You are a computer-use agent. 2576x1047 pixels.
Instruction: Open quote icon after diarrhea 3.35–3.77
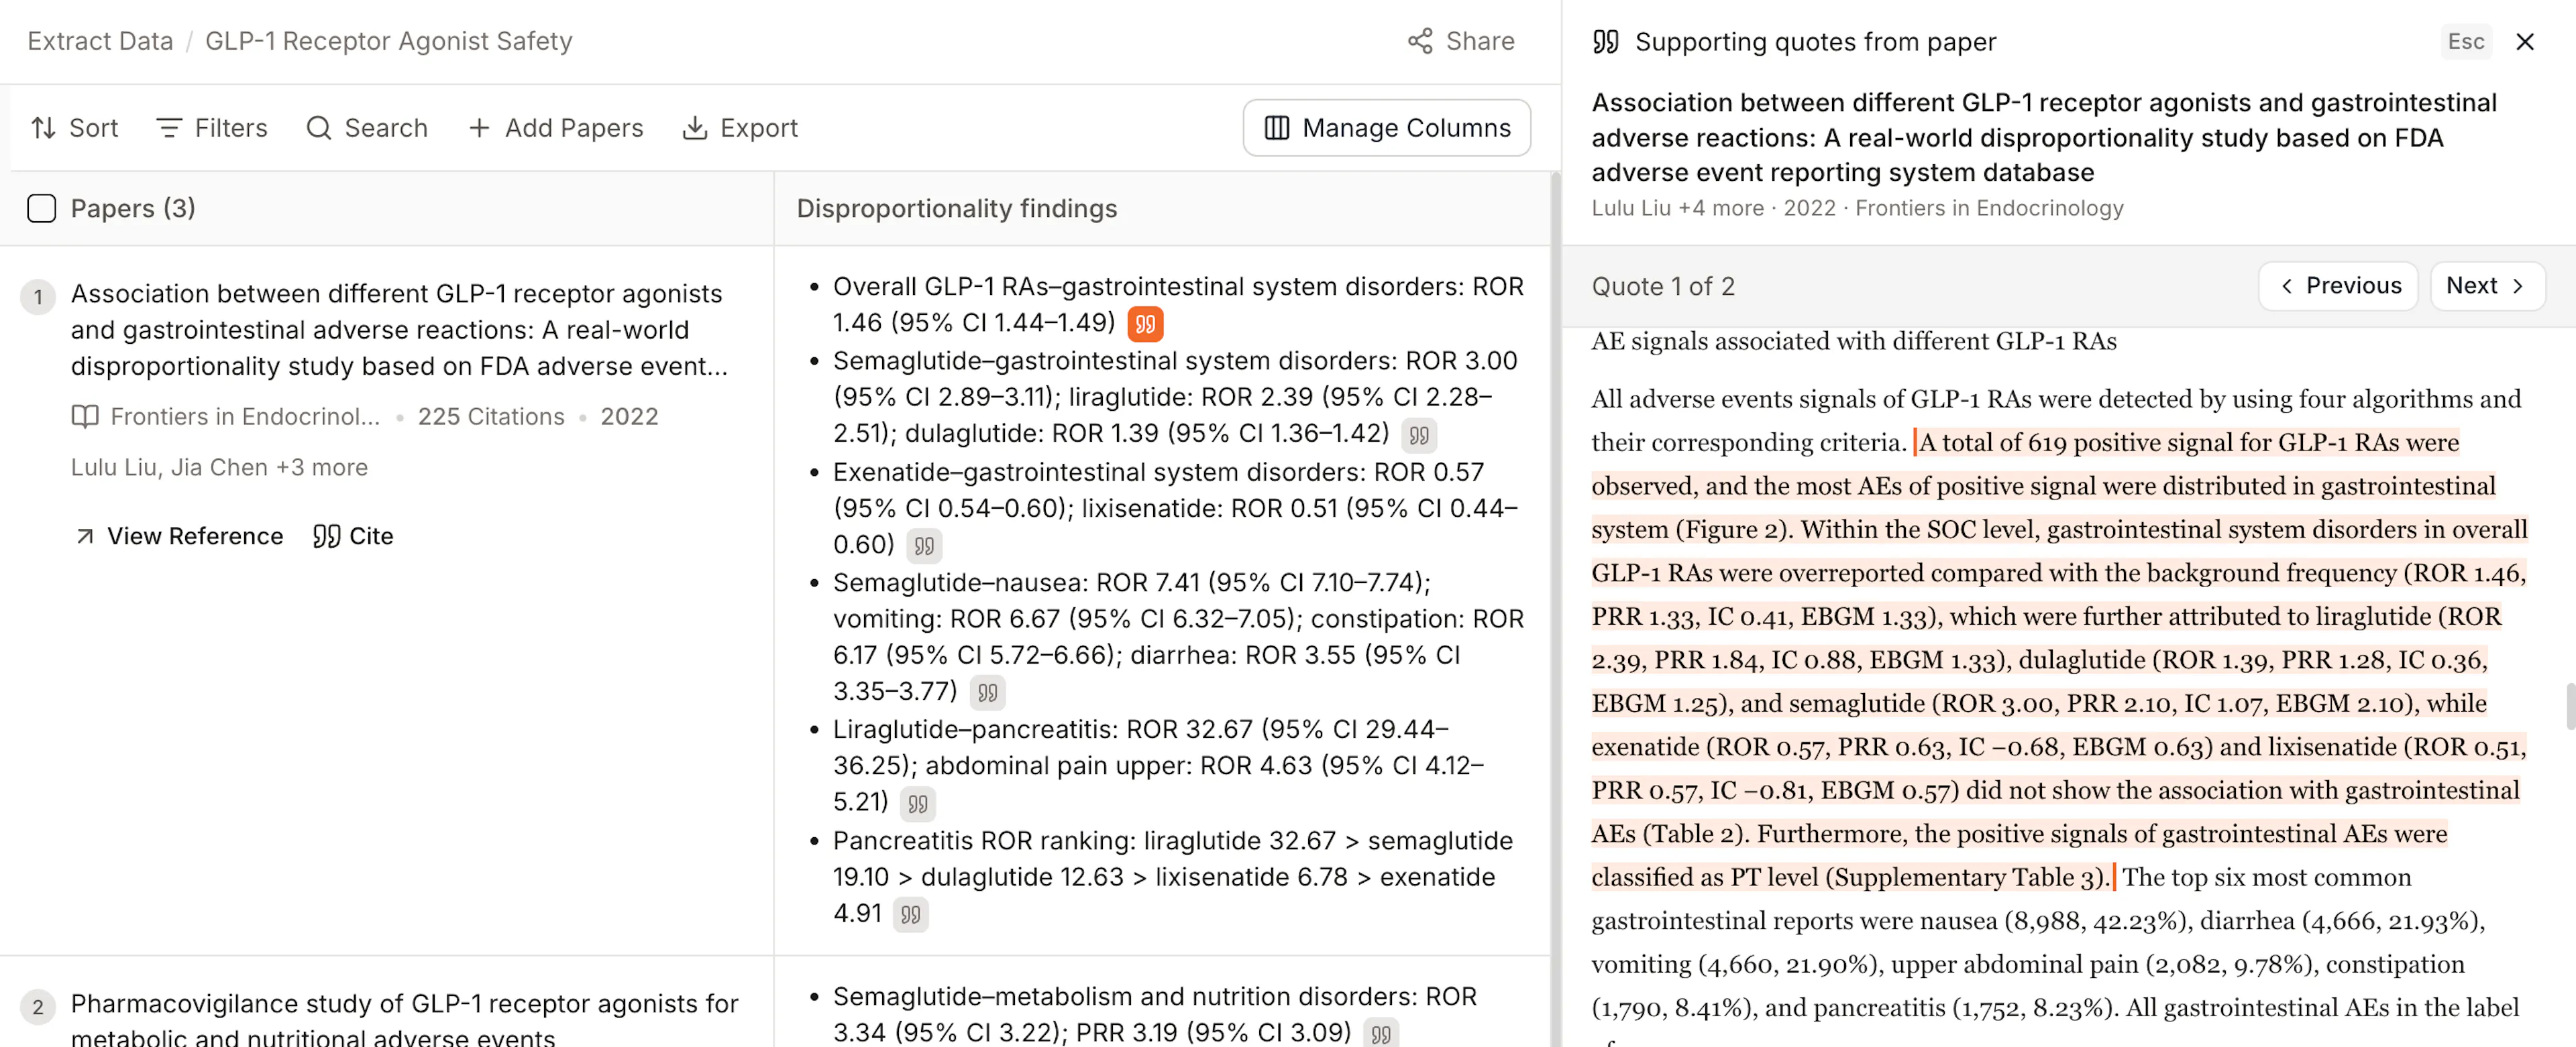coord(987,692)
